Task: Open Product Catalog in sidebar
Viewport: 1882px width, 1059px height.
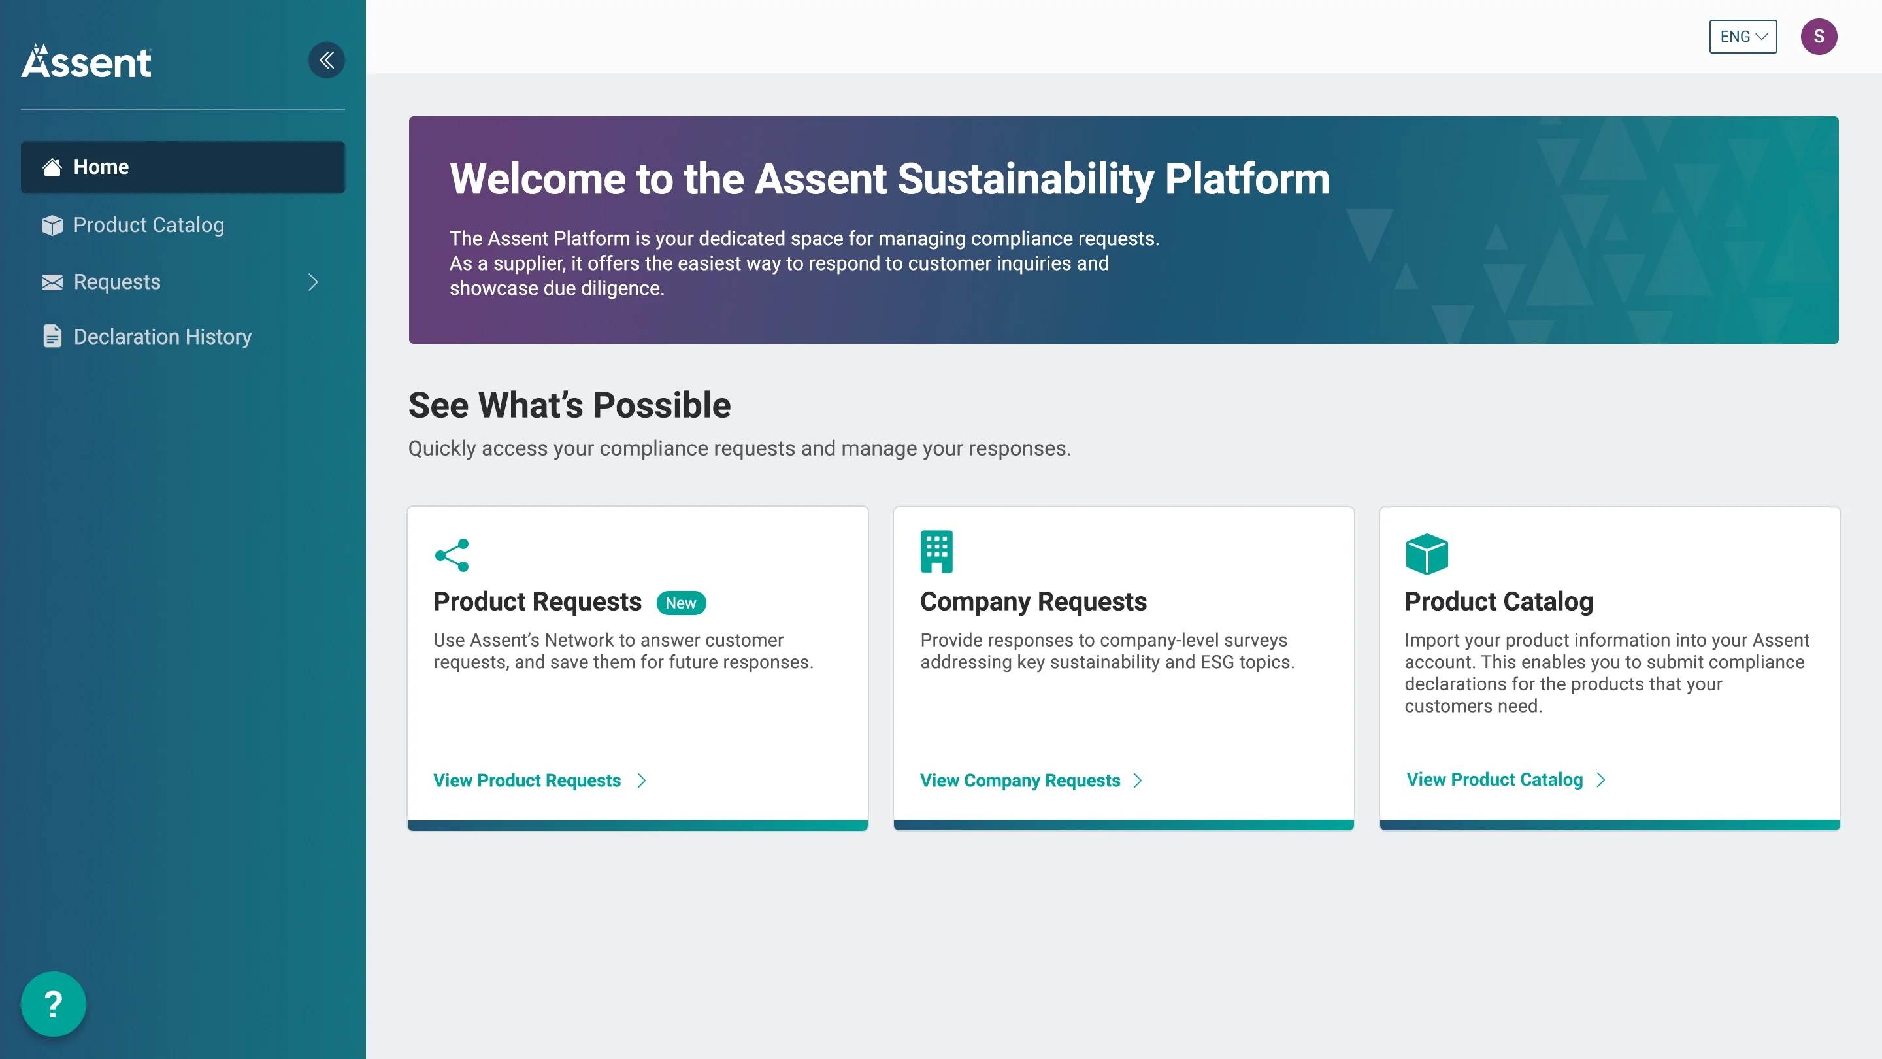Action: [148, 225]
